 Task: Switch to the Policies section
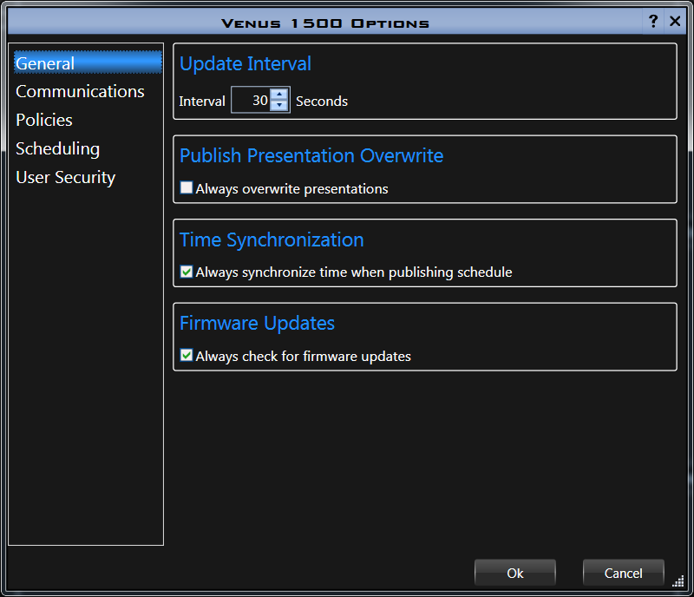(x=44, y=120)
